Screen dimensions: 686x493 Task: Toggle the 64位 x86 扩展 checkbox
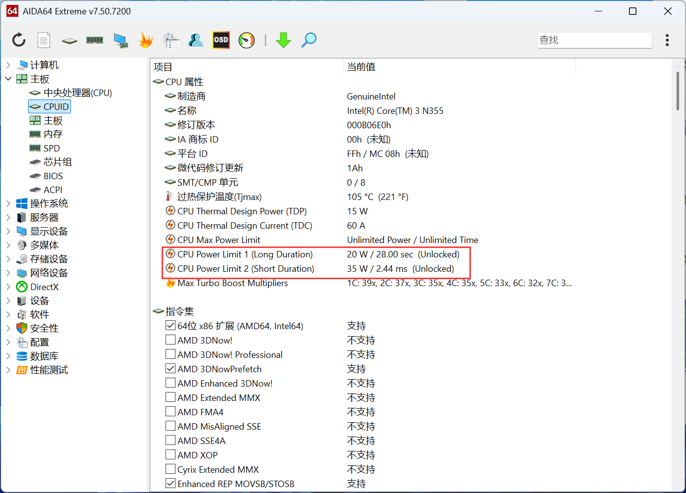point(171,326)
